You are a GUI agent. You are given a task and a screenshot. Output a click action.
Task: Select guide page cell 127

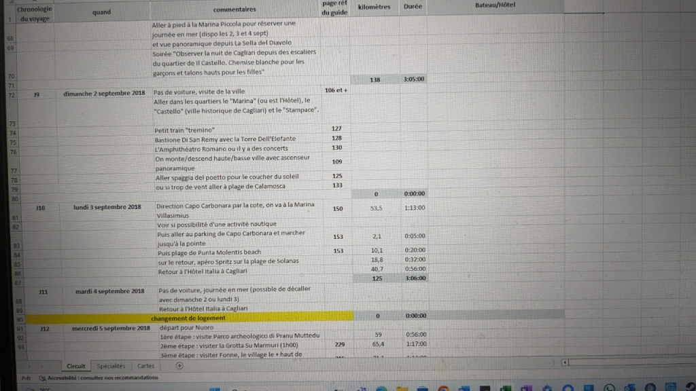pos(336,128)
